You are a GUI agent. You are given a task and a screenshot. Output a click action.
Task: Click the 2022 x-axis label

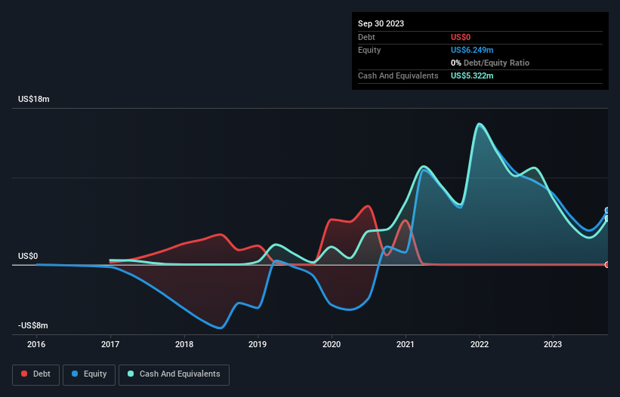[x=480, y=344]
